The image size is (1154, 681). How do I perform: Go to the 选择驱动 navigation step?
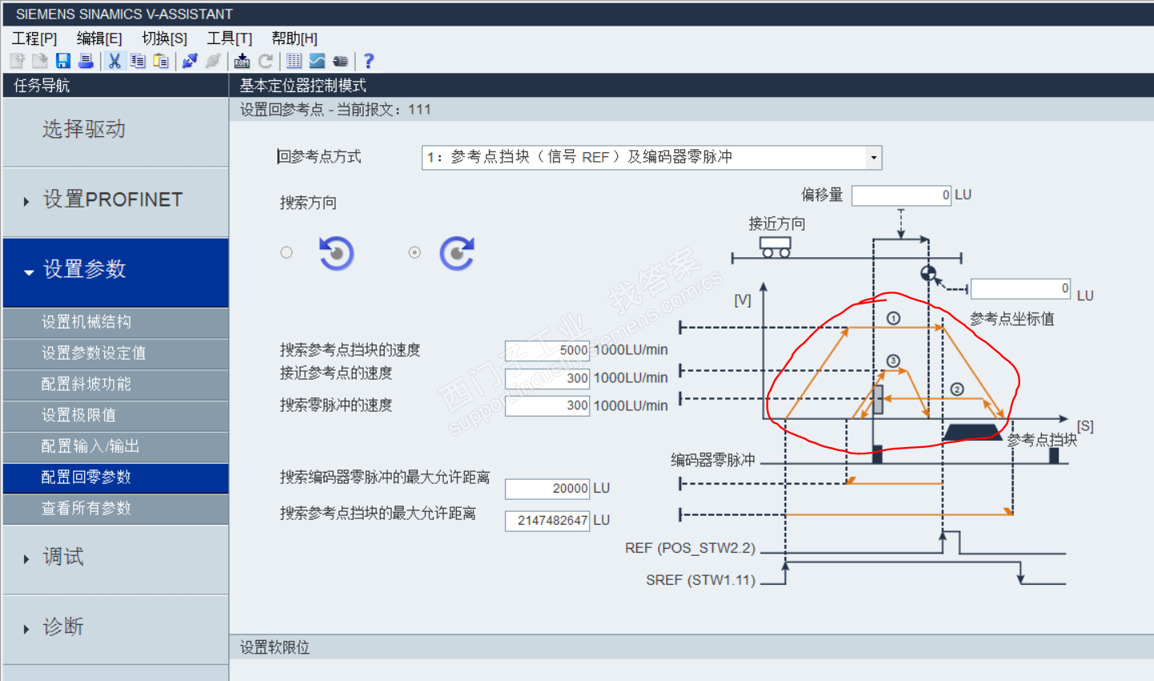click(115, 131)
